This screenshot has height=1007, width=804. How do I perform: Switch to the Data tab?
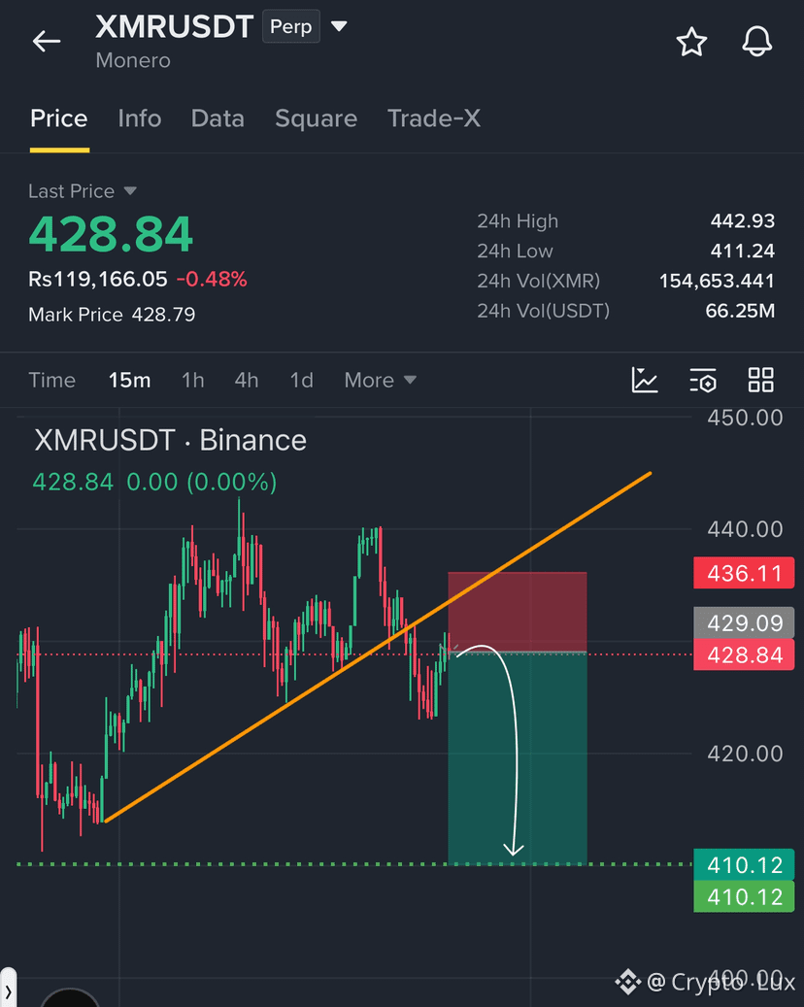point(218,118)
